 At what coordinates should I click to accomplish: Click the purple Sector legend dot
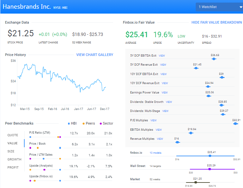click(101, 124)
